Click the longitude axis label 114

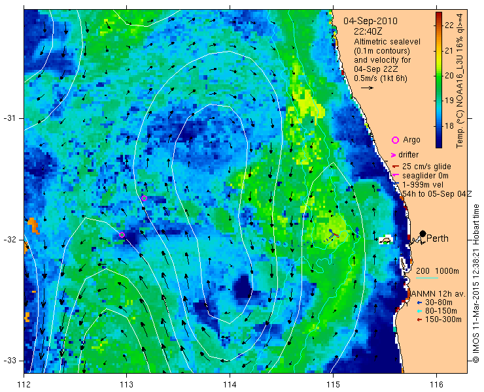pos(230,385)
